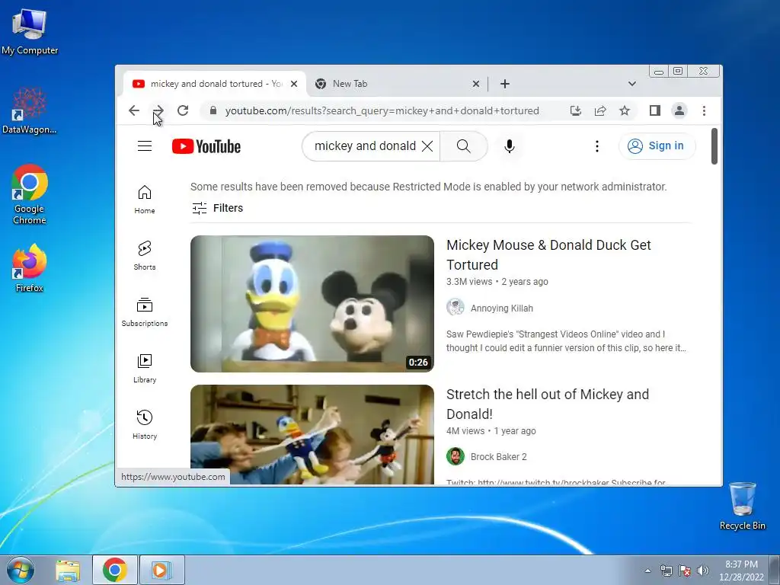Open the media player taskbar icon
Viewport: 780px width, 585px height.
pos(161,570)
